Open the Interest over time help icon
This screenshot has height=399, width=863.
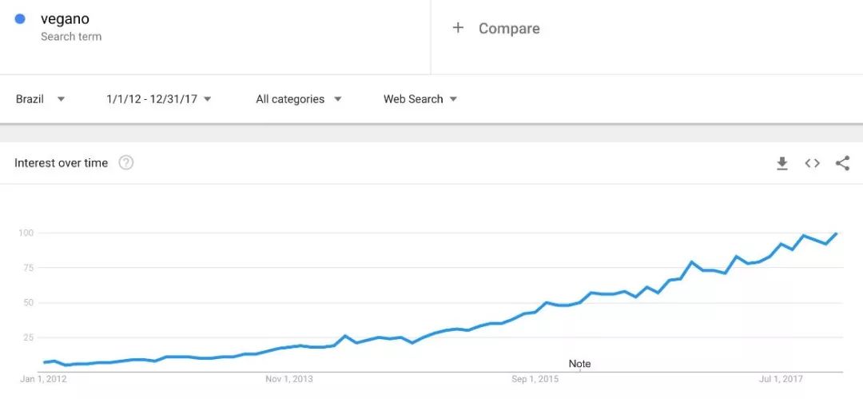(126, 163)
